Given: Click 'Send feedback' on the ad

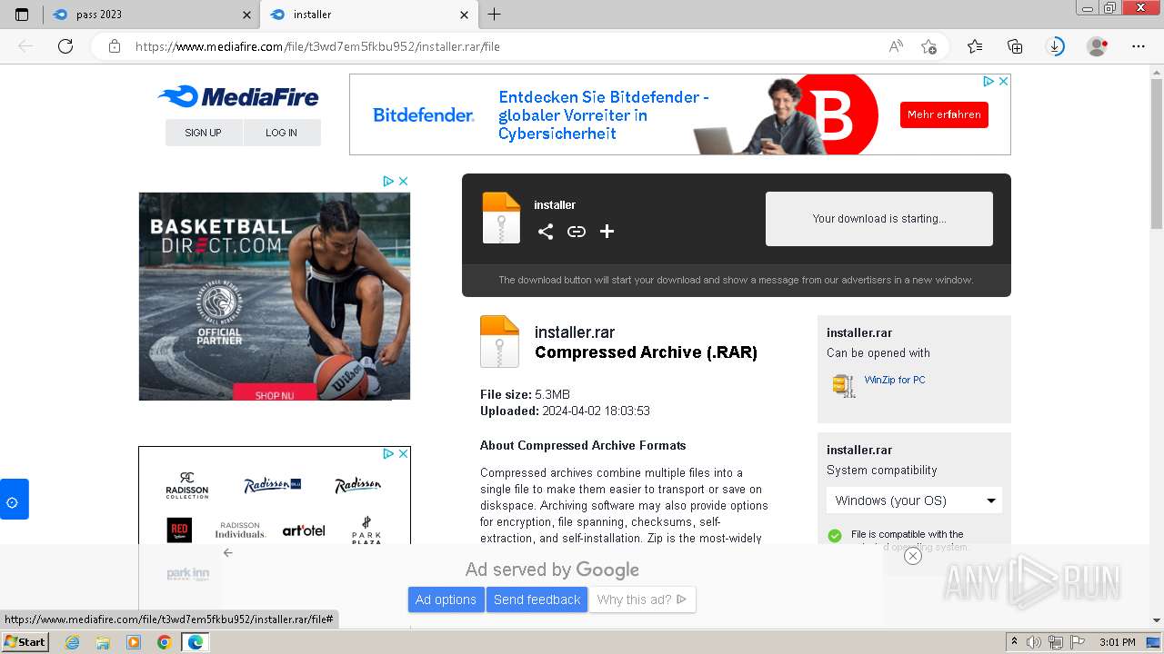Looking at the screenshot, I should click(x=537, y=599).
